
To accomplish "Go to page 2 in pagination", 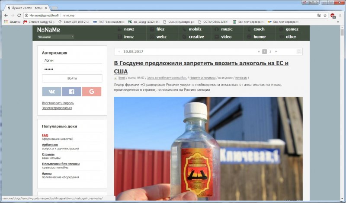I will [270, 51].
